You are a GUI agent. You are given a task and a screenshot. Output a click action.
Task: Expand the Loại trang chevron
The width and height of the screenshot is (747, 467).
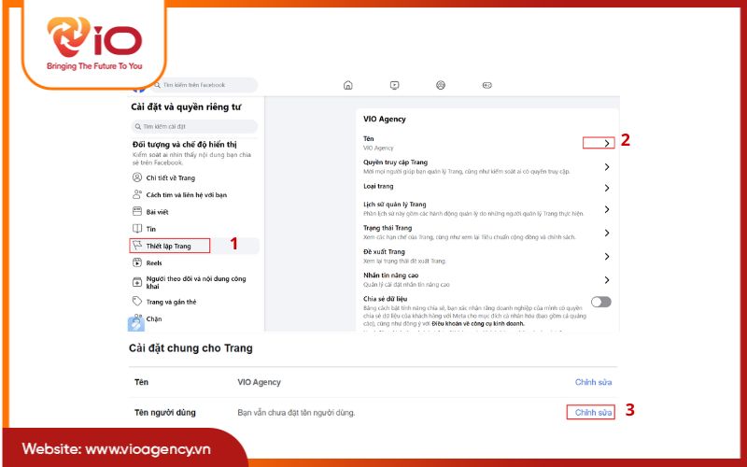(x=606, y=188)
